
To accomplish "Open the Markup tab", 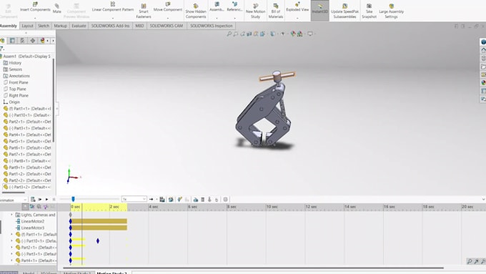I will 60,26.
